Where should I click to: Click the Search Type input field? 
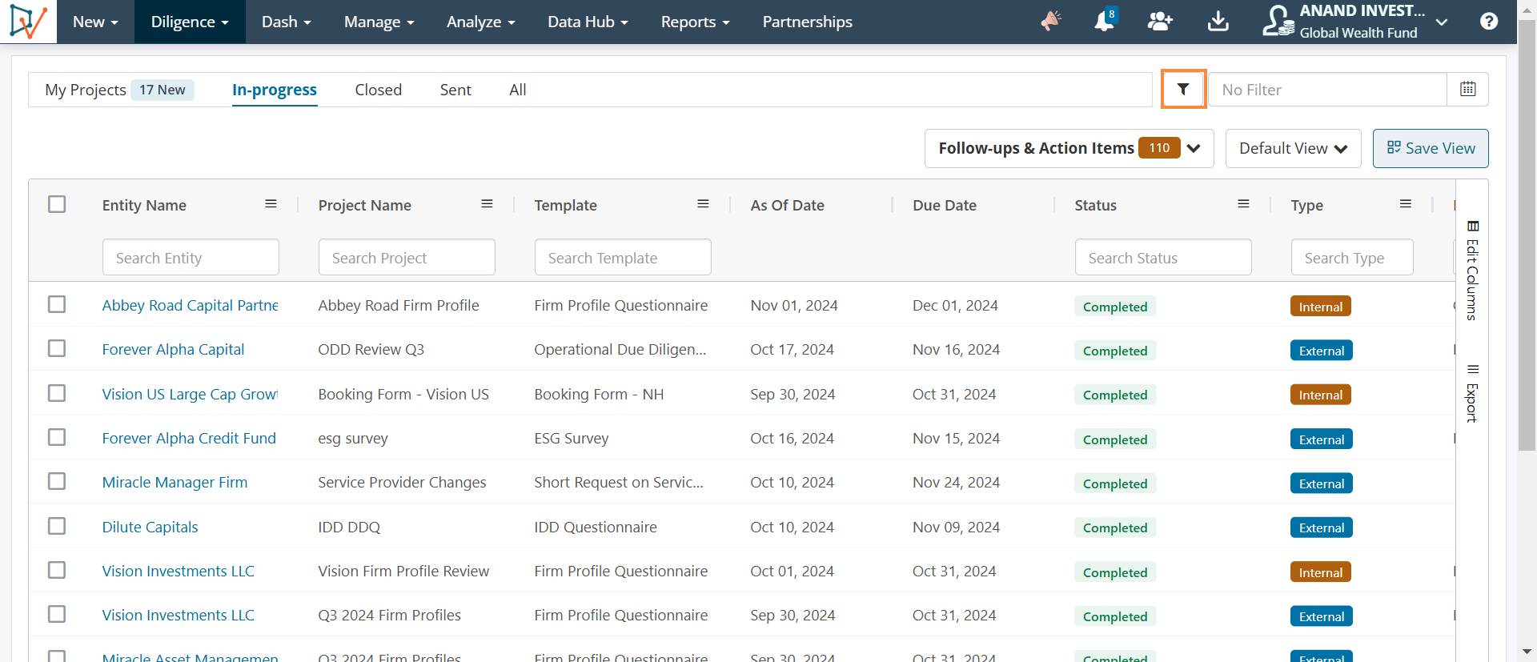[x=1352, y=257]
